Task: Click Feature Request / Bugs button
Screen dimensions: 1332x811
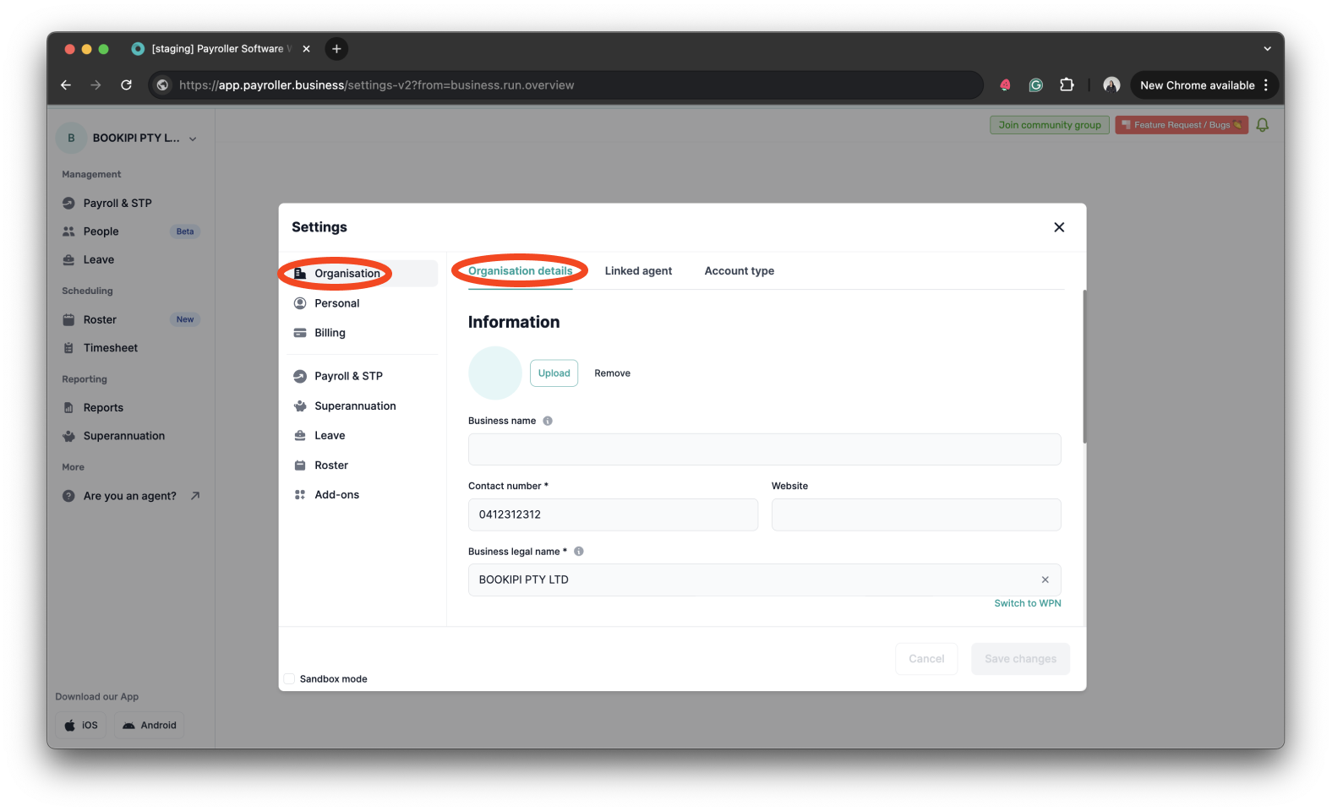Action: coord(1181,125)
